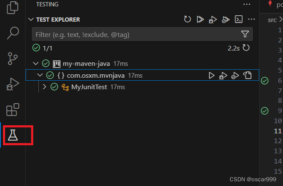283x186 pixels.
Task: Open the Explorer view in activity bar
Action: [x=12, y=8]
